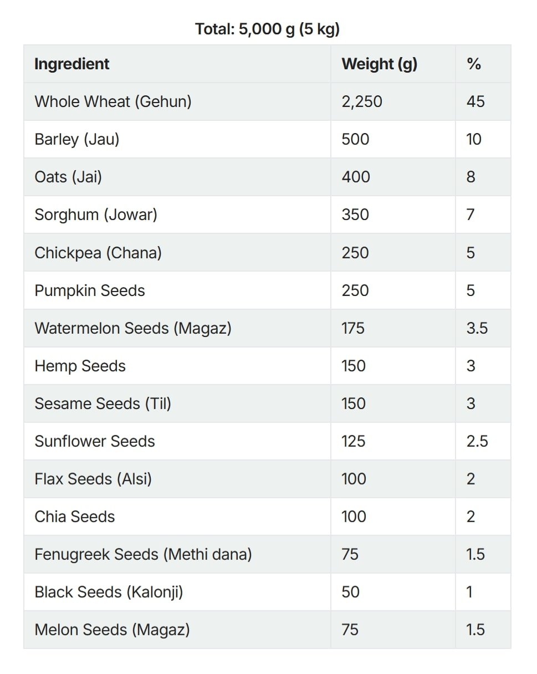The height and width of the screenshot is (674, 537).
Task: Click the % column header
Action: click(473, 64)
